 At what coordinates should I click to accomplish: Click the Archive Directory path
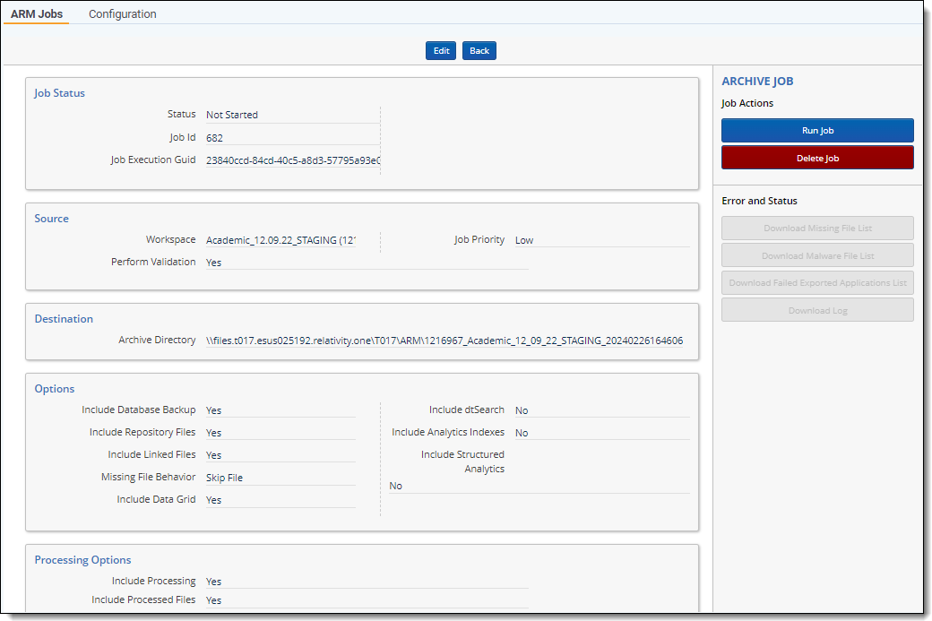(444, 341)
